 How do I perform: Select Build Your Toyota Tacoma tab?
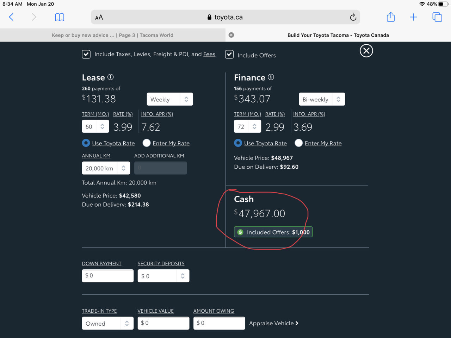click(x=338, y=35)
